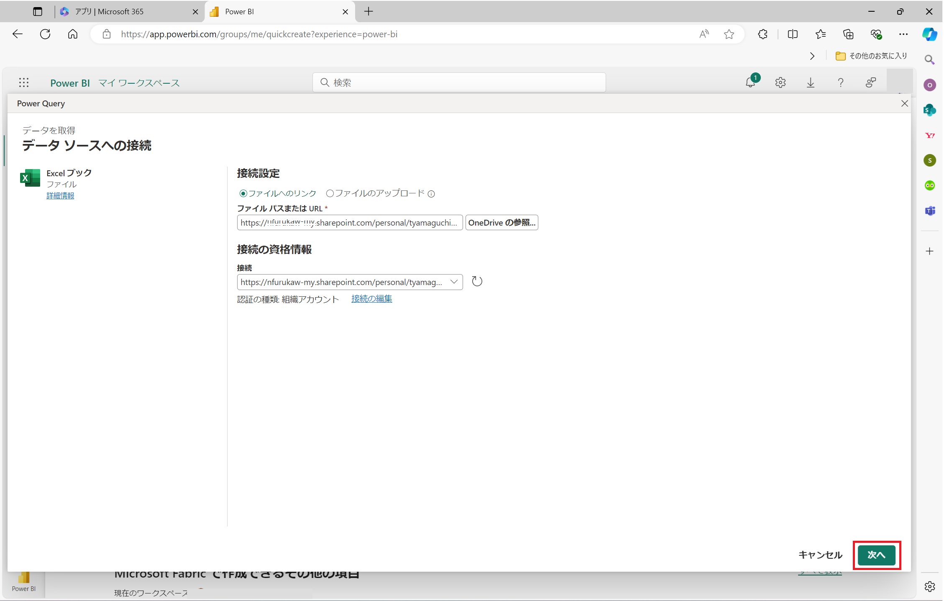Viewport: 944px width, 601px height.
Task: Open browser collections
Action: [x=848, y=34]
